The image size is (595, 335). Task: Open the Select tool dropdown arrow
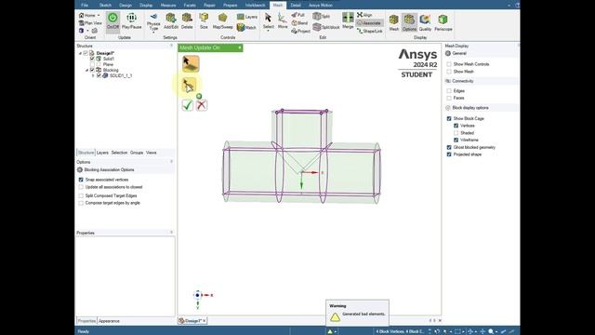(x=269, y=31)
